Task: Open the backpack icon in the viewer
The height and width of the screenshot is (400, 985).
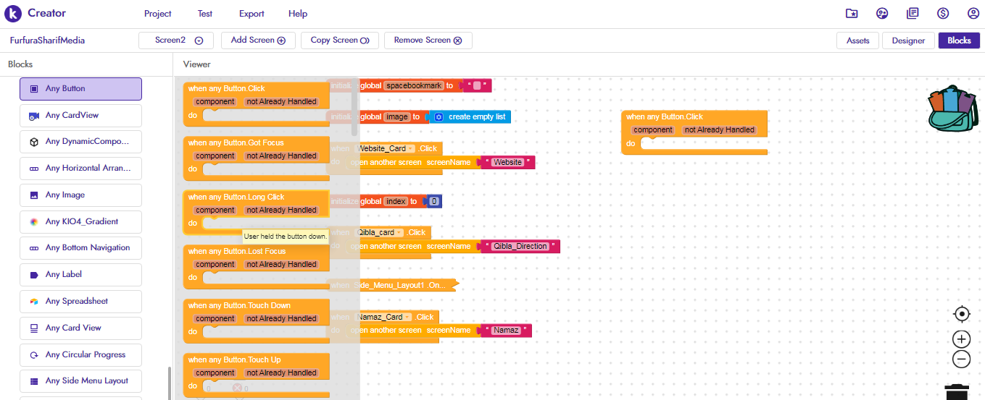Action: click(952, 109)
